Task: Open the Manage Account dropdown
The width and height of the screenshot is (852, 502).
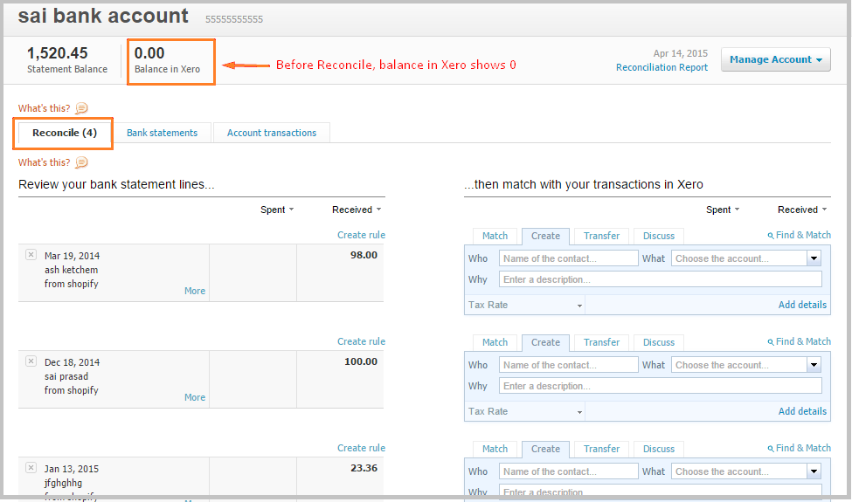Action: [x=775, y=59]
